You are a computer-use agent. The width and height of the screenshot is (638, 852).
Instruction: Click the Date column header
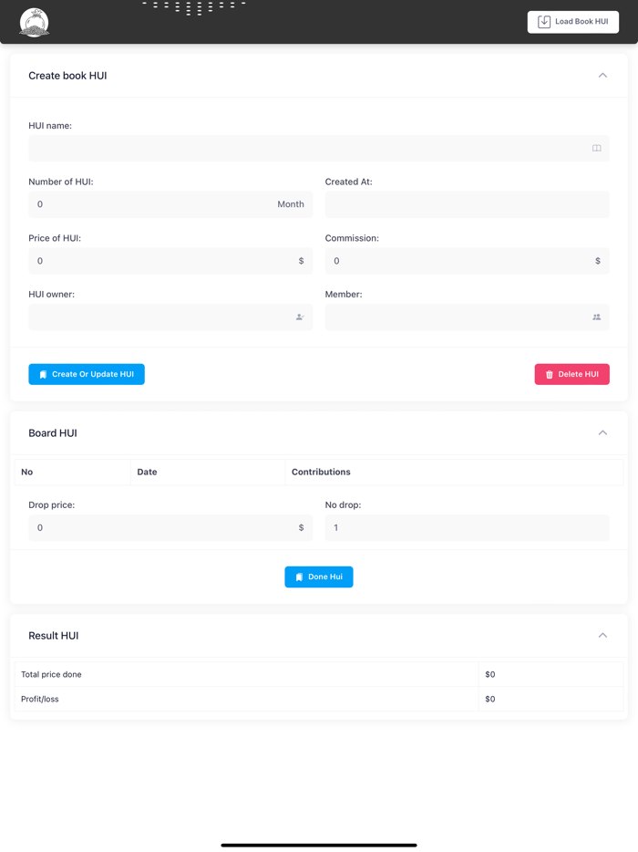(147, 472)
